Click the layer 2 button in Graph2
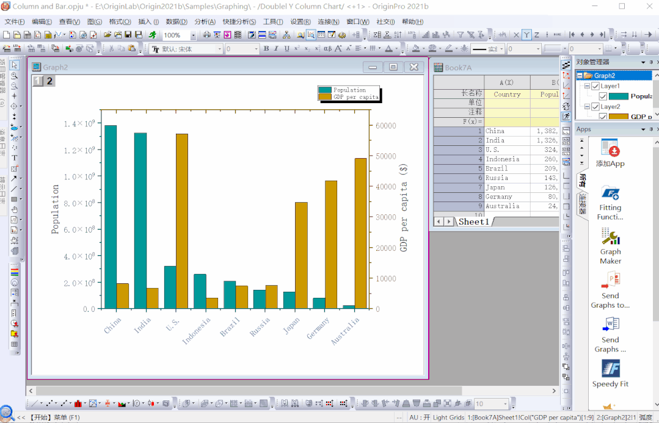Image resolution: width=659 pixels, height=423 pixels. [x=49, y=81]
